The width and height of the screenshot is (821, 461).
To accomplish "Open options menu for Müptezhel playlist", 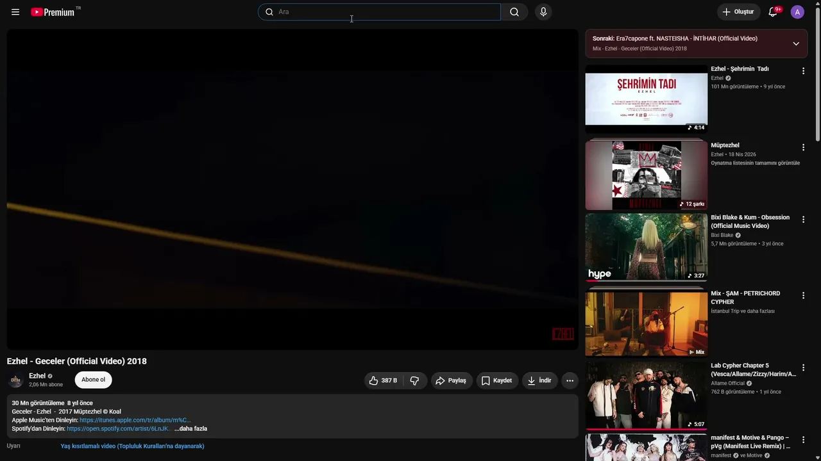I will (803, 147).
